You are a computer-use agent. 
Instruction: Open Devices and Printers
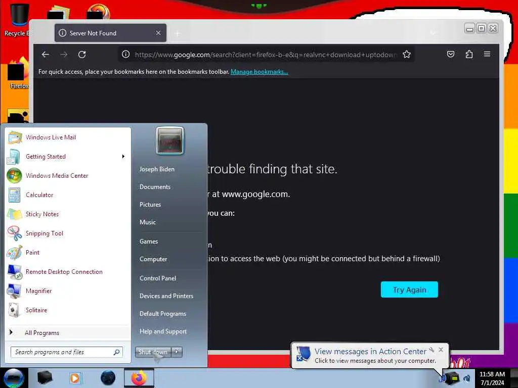click(x=166, y=296)
